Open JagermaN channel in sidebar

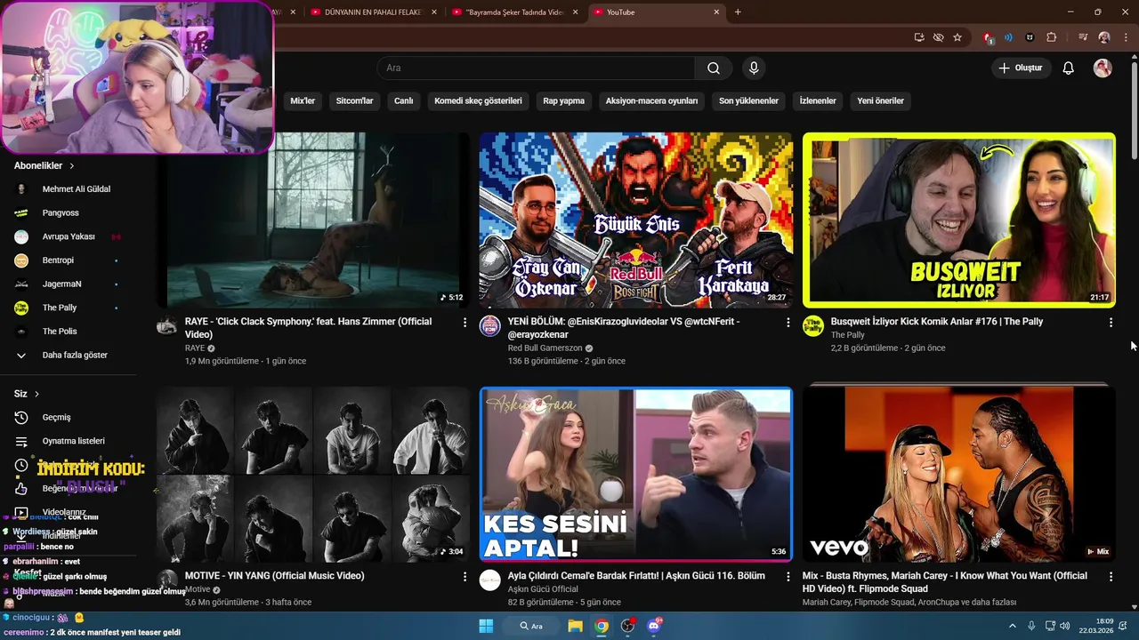click(x=61, y=284)
